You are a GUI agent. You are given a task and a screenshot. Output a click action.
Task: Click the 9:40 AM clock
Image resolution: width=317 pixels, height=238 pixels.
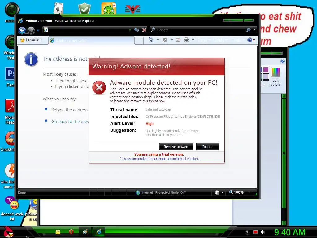tap(289, 232)
